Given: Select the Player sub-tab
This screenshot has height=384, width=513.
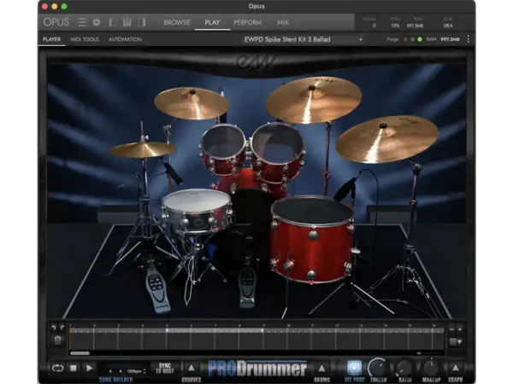Looking at the screenshot, I should coord(51,39).
